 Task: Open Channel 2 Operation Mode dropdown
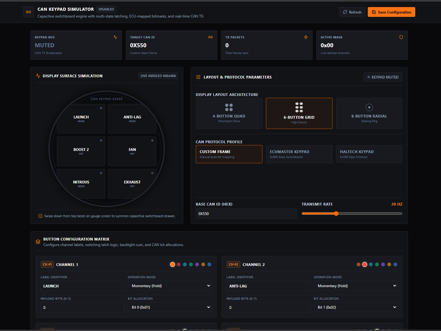355,286
